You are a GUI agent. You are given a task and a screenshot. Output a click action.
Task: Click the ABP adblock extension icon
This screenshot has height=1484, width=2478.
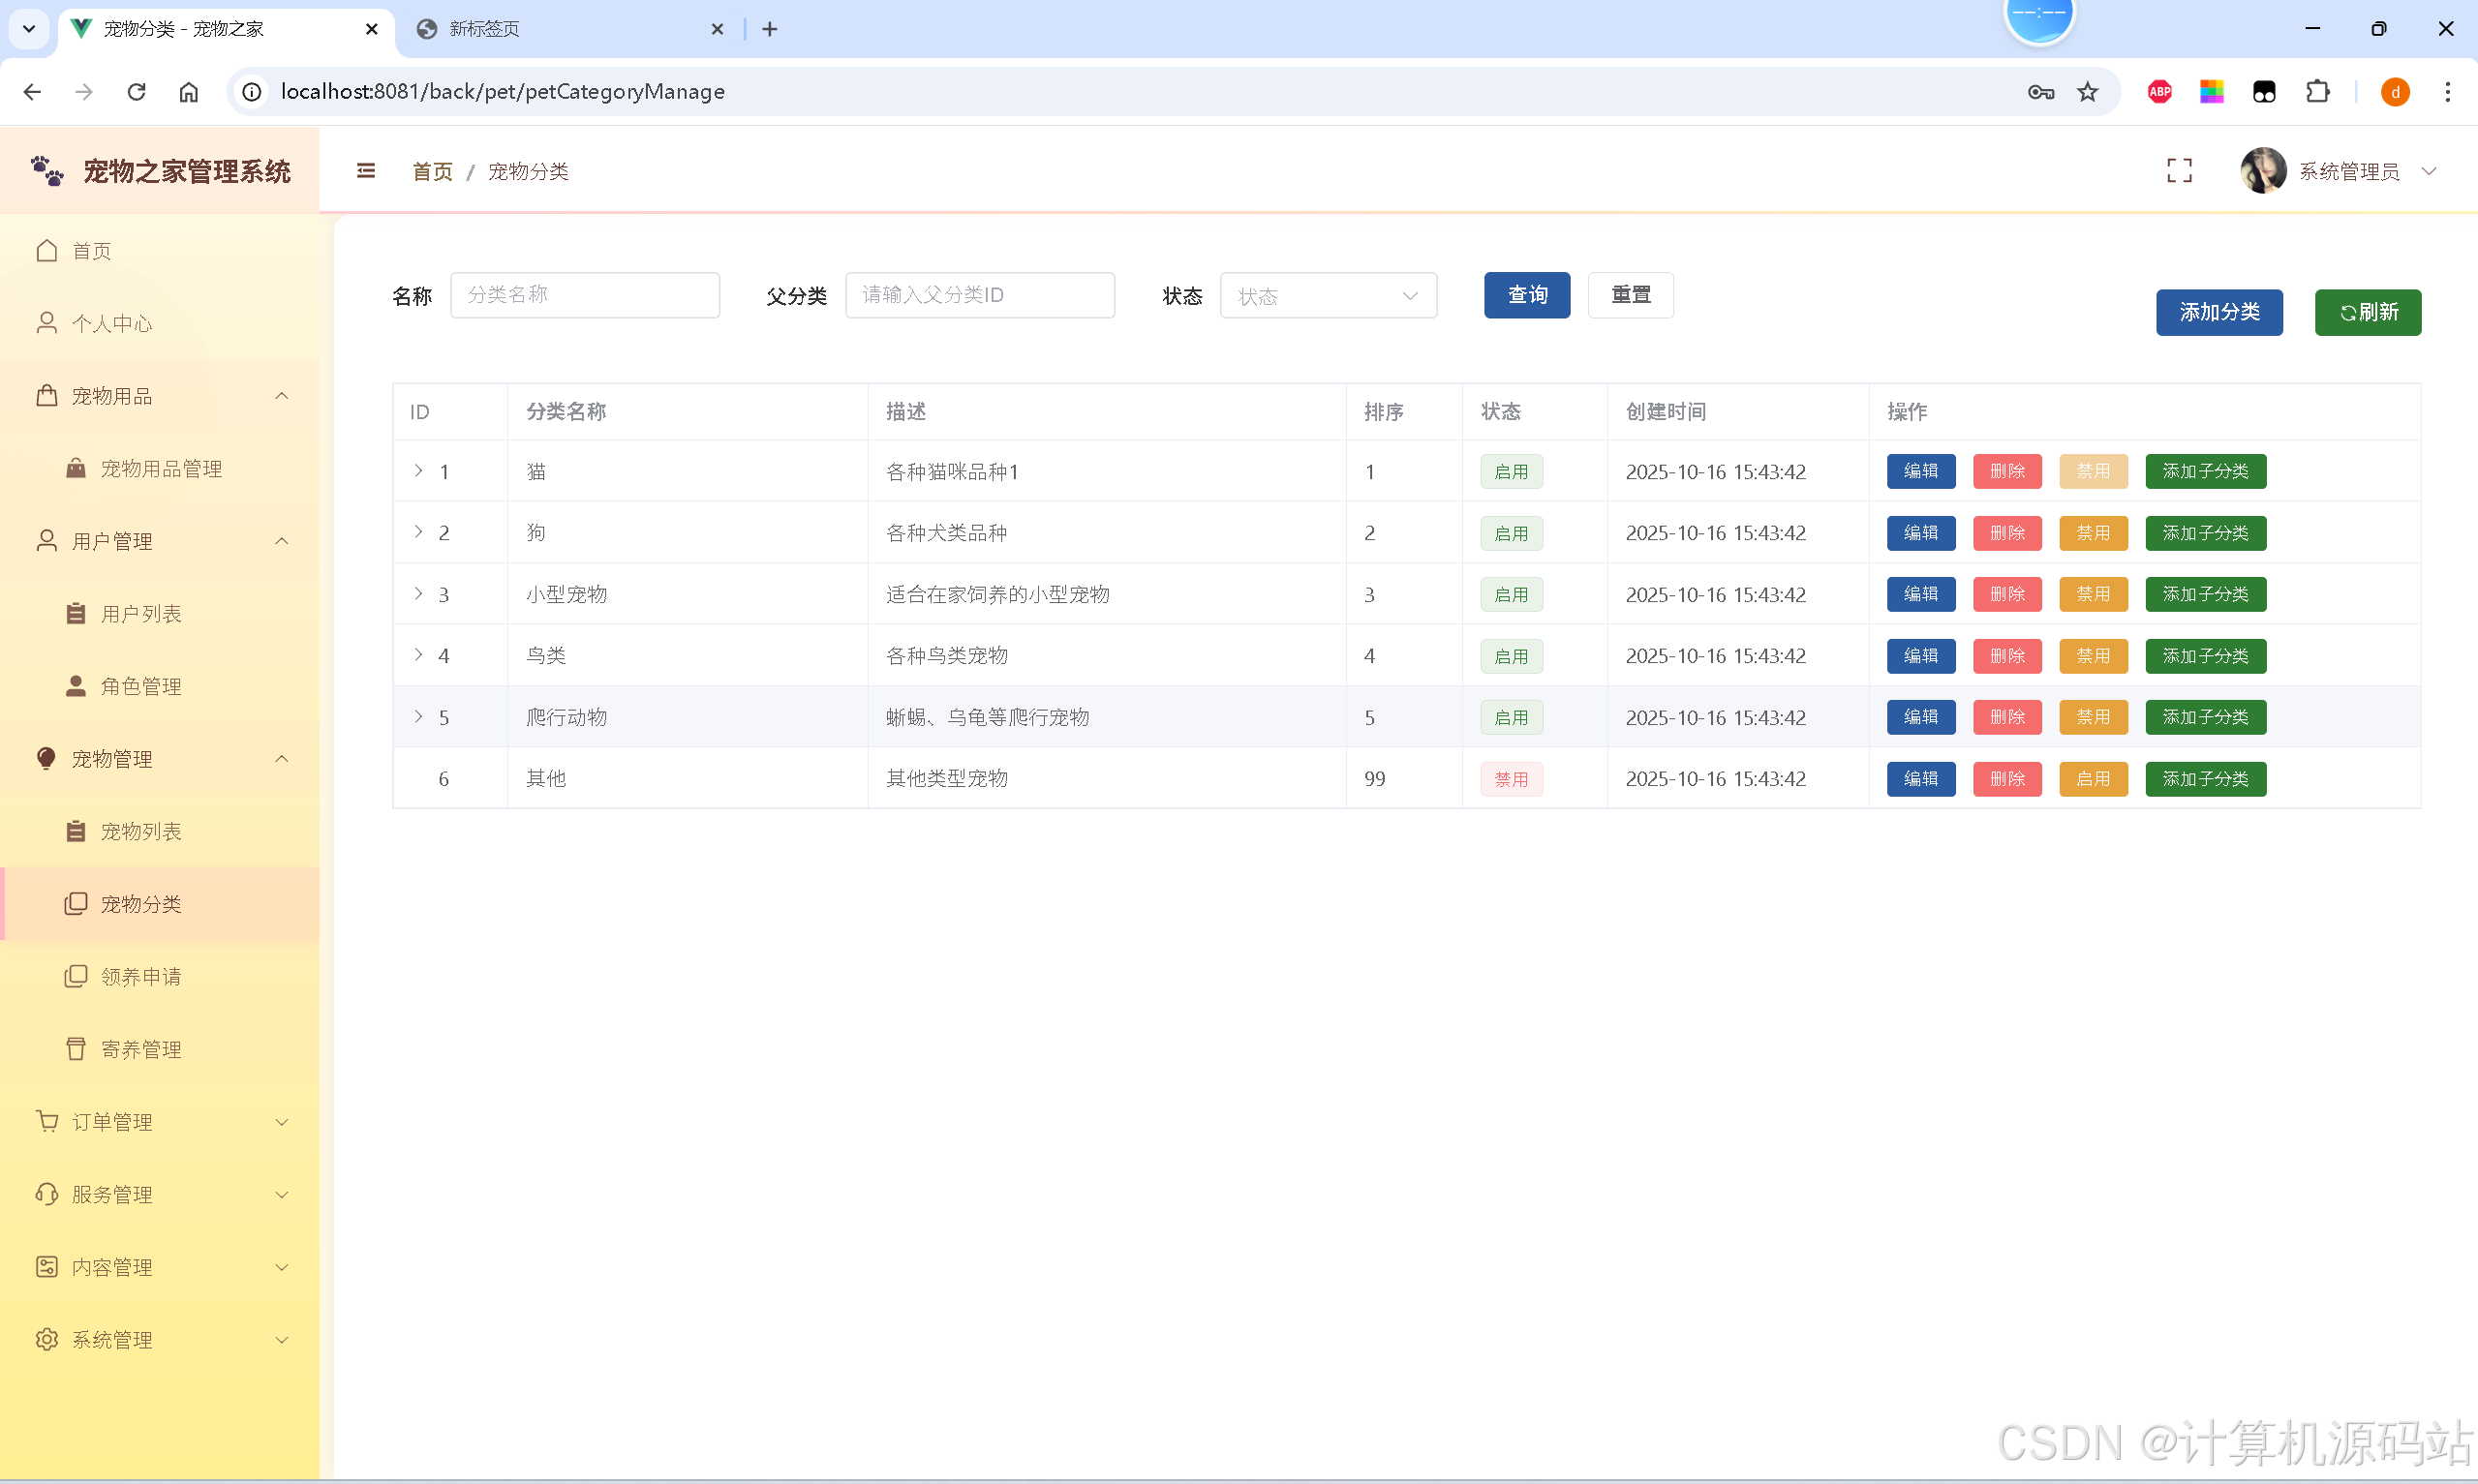[2159, 92]
